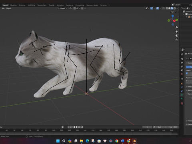This screenshot has height=144, width=192.
Task: Select wireframe viewport shading mode
Action: click(x=167, y=8)
